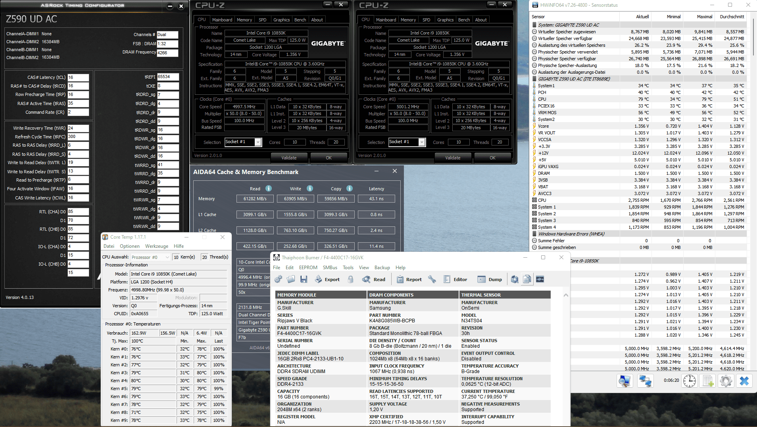The width and height of the screenshot is (757, 427).
Task: Click the copy pages icon in Thaiphoon toolbar
Action: [x=527, y=279]
